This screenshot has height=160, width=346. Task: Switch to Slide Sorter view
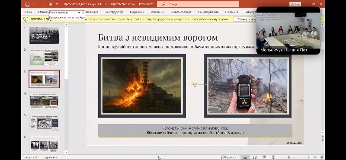click(255, 157)
